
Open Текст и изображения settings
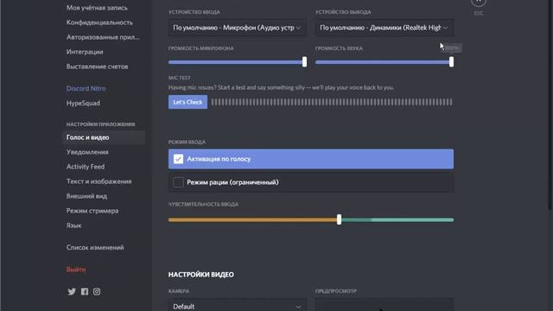(x=99, y=181)
